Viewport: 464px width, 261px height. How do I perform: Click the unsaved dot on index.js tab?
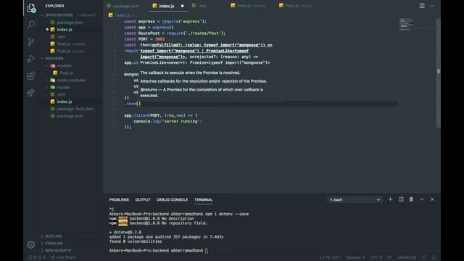182,6
